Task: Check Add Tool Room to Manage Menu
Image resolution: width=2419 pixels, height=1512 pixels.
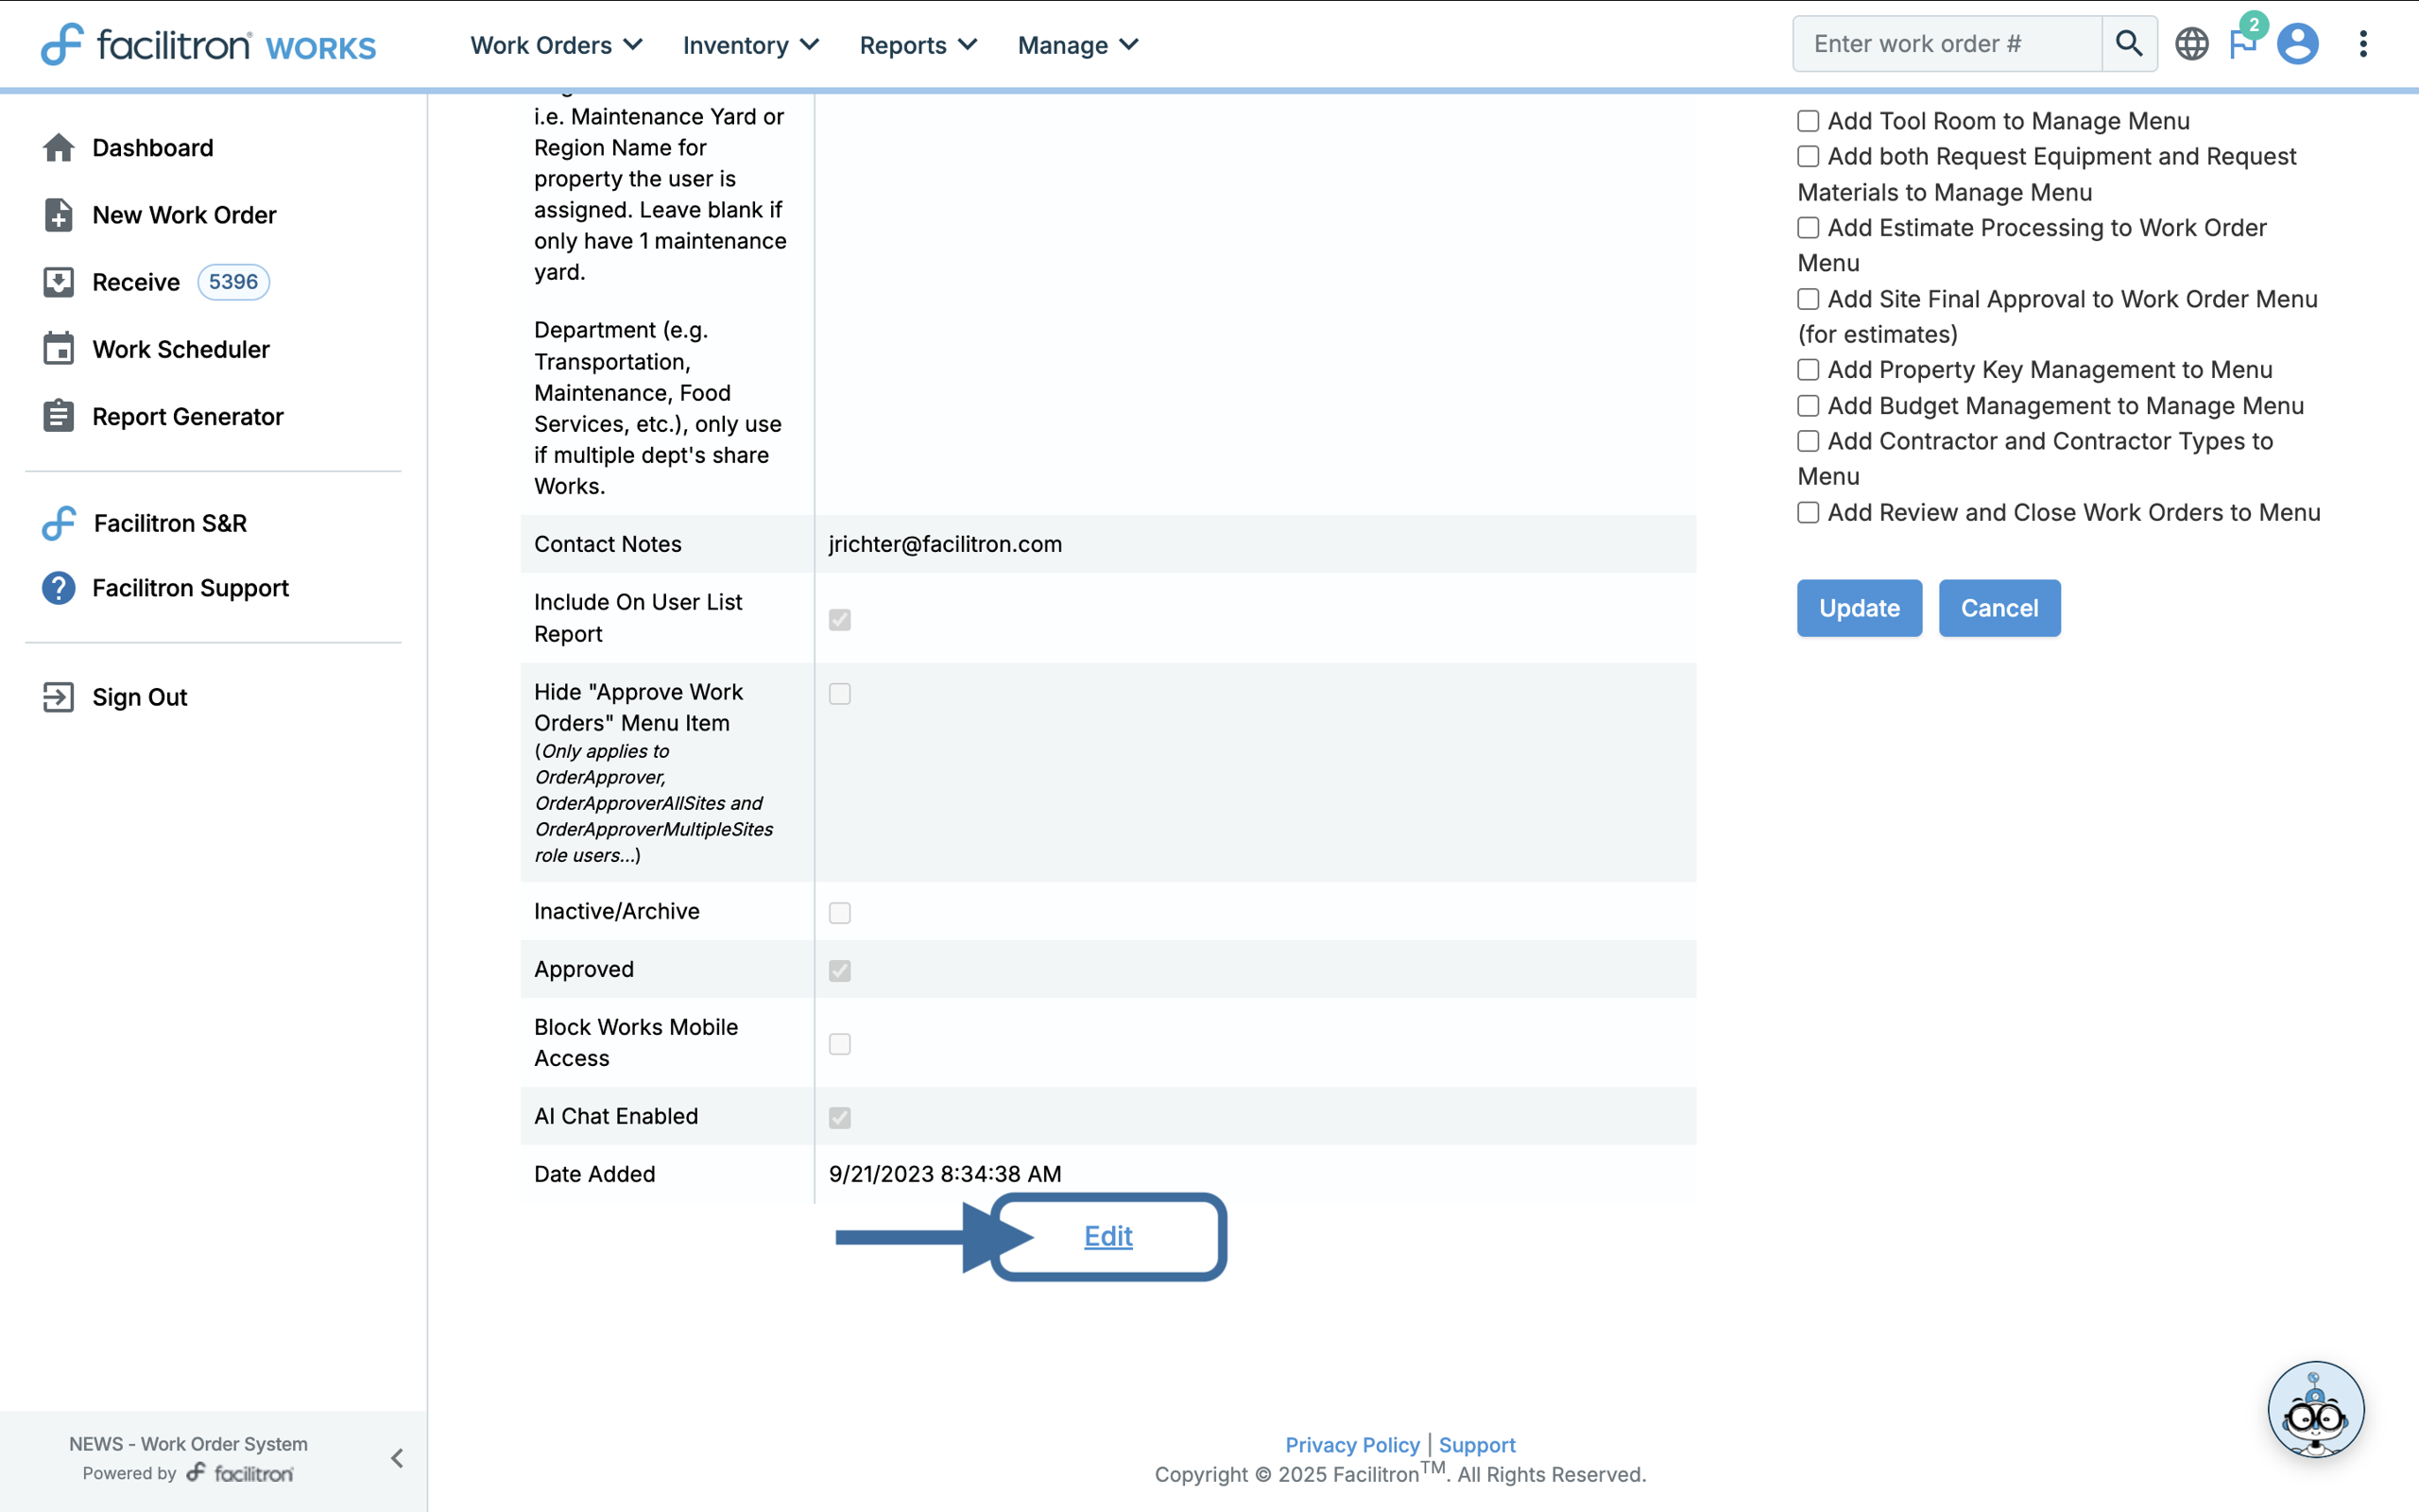Action: (1808, 121)
